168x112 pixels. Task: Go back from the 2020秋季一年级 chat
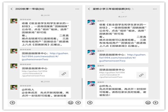[11, 9]
